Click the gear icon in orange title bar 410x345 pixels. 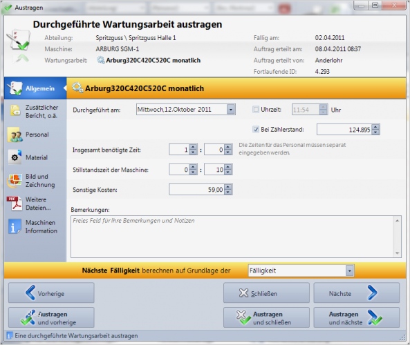pyautogui.click(x=77, y=88)
